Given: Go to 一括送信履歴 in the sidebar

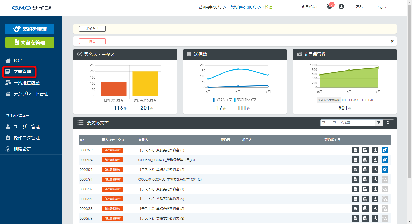Looking at the screenshot, I should [27, 83].
